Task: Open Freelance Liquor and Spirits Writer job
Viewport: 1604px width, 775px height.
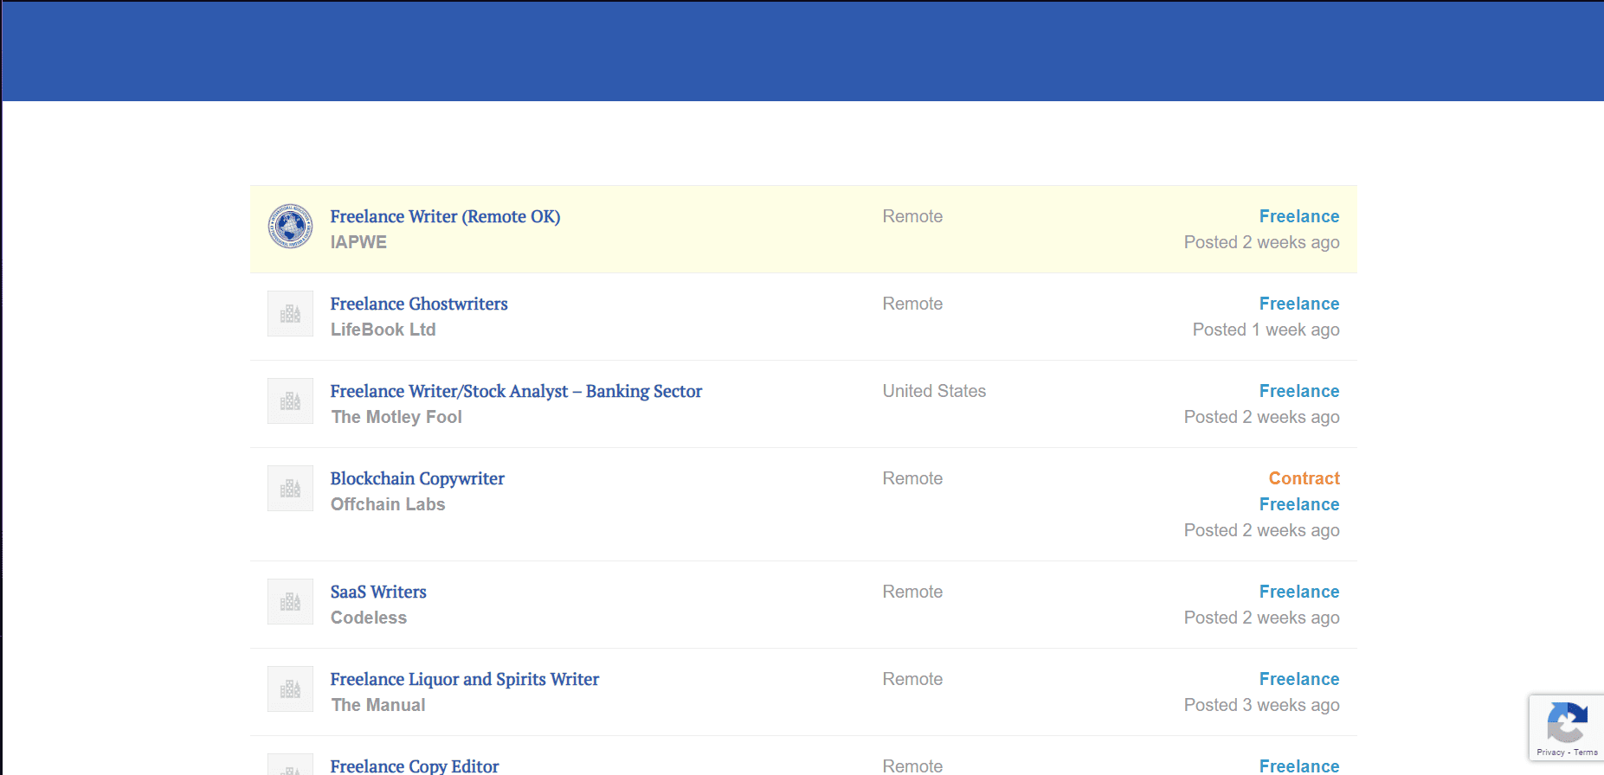Action: 465,679
